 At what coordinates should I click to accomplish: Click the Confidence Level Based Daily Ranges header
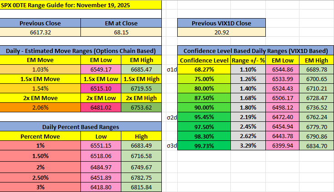(x=255, y=51)
